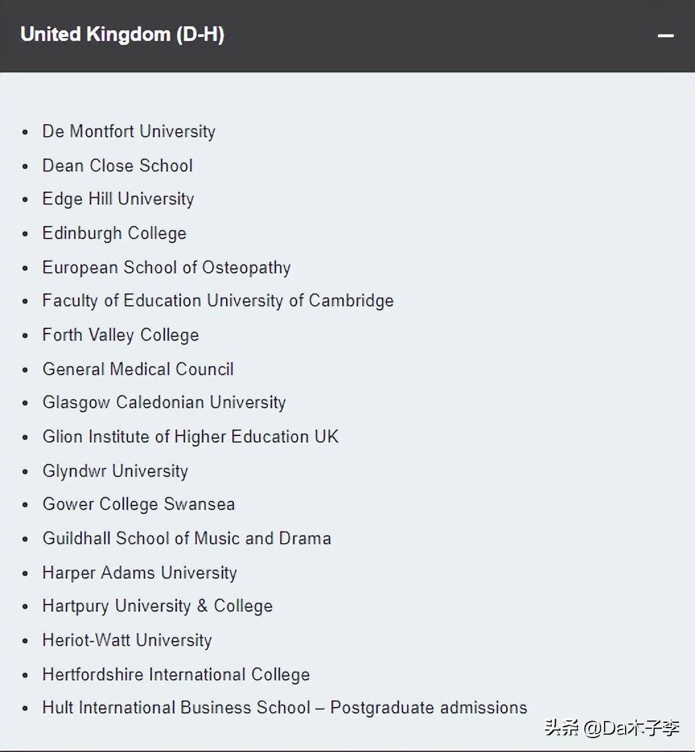The image size is (695, 752).
Task: Select Faculty of Education University of Cambridge
Action: point(218,301)
